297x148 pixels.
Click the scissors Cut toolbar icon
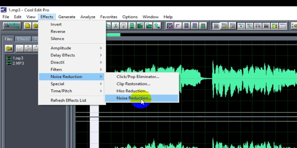pyautogui.click(x=115, y=26)
